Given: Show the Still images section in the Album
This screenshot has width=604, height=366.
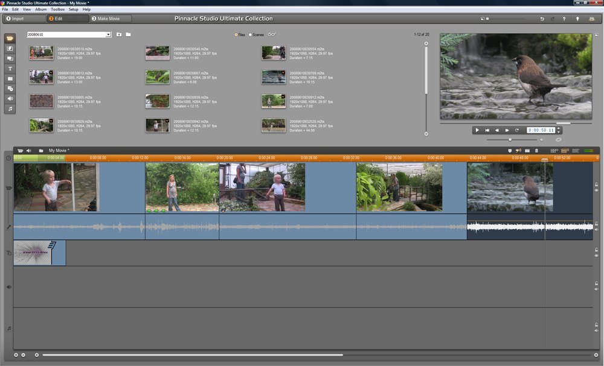Looking at the screenshot, I should (10, 78).
